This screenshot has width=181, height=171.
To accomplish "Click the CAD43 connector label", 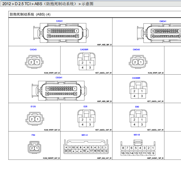I will (x=33, y=50).
